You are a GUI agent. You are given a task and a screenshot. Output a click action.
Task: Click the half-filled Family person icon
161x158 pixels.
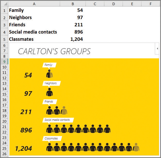tap(49, 74)
